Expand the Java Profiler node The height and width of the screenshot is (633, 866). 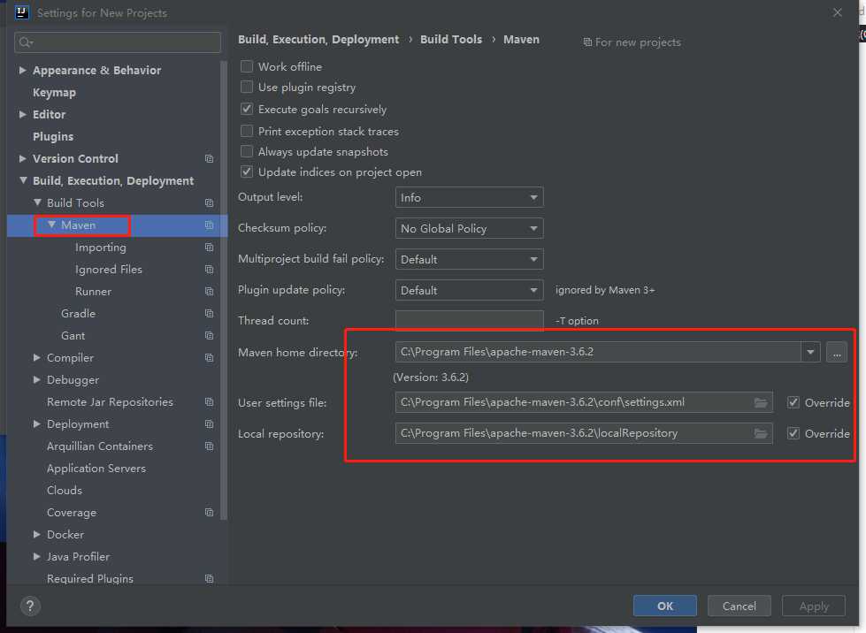coord(37,556)
